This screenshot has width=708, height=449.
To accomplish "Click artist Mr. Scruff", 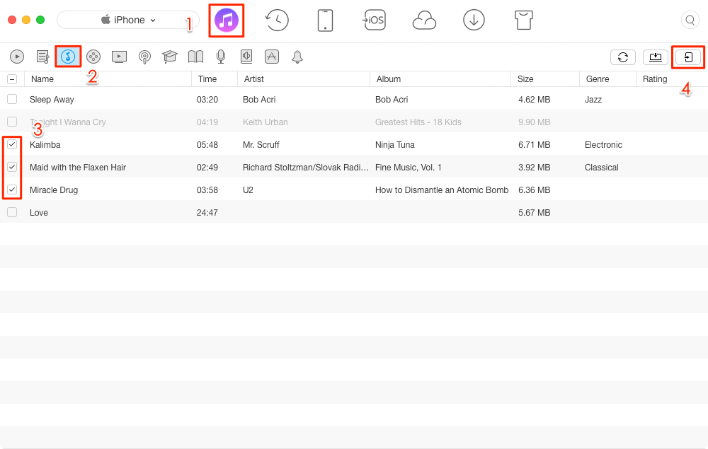I will point(261,145).
